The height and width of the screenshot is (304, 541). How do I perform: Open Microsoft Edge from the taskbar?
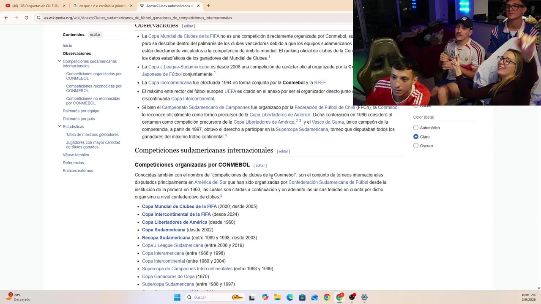pos(290,297)
